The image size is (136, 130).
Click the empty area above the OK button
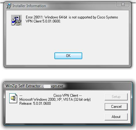click(x=68, y=38)
